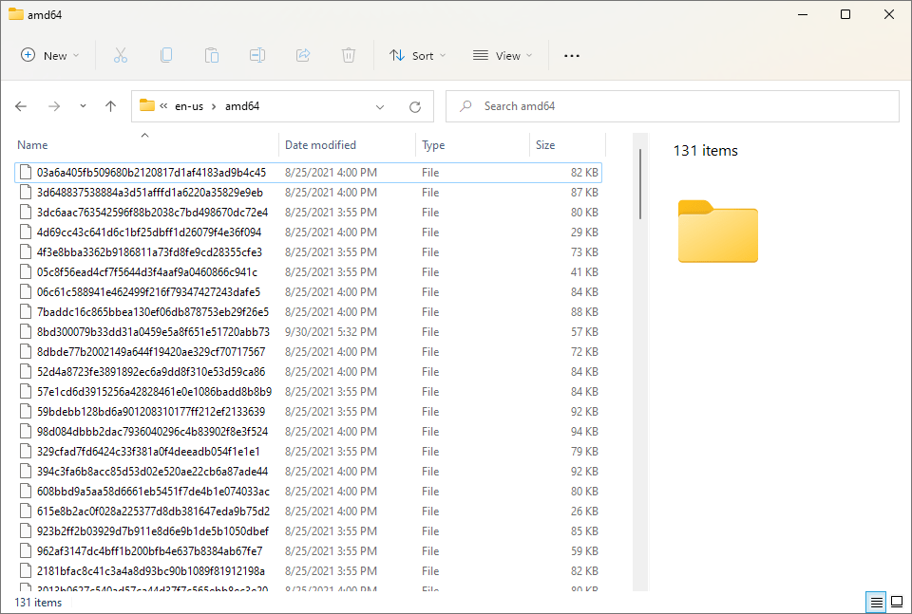Refresh the amd64 folder view
The image size is (912, 614).
coord(414,106)
